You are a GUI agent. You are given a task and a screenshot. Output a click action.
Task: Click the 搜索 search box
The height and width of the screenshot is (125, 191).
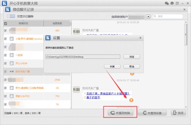pyautogui.click(x=168, y=16)
